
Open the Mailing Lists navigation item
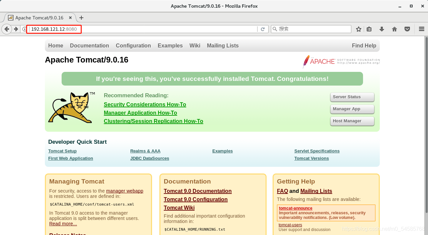point(223,45)
